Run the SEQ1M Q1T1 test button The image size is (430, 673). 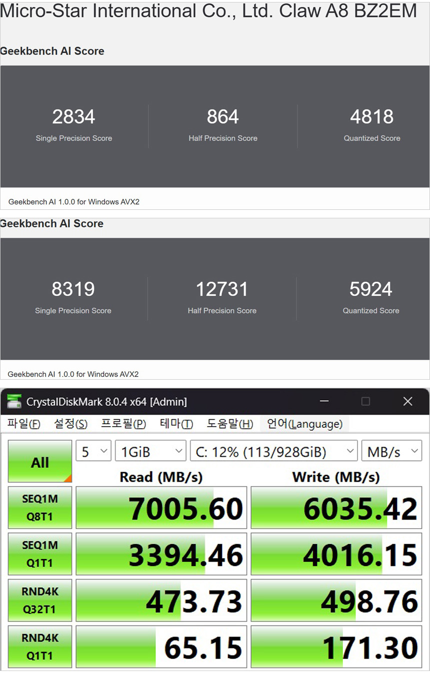(x=40, y=554)
